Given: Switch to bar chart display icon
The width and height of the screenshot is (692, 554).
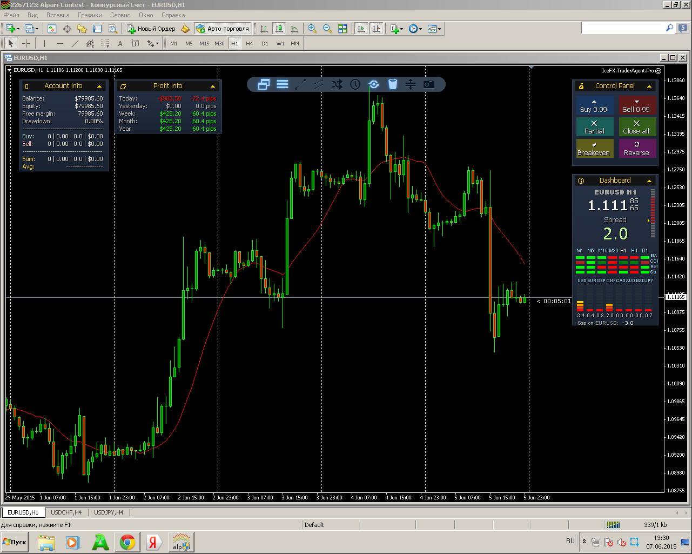Looking at the screenshot, I should 264,29.
